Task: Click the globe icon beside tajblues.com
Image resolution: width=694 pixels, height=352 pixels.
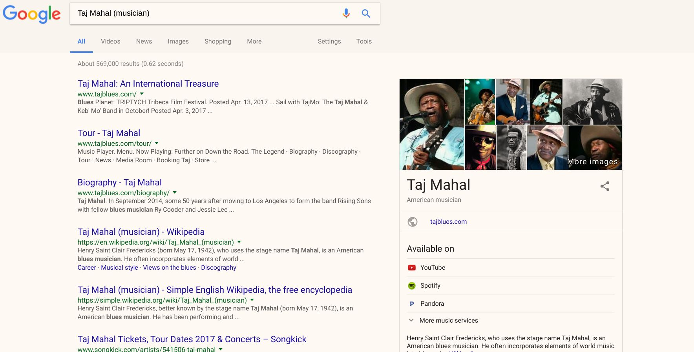Action: coord(413,222)
